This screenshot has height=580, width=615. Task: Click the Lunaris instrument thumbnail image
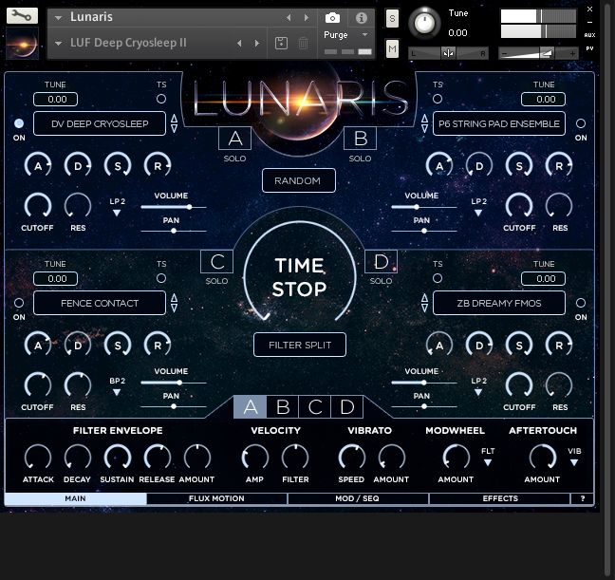[23, 43]
